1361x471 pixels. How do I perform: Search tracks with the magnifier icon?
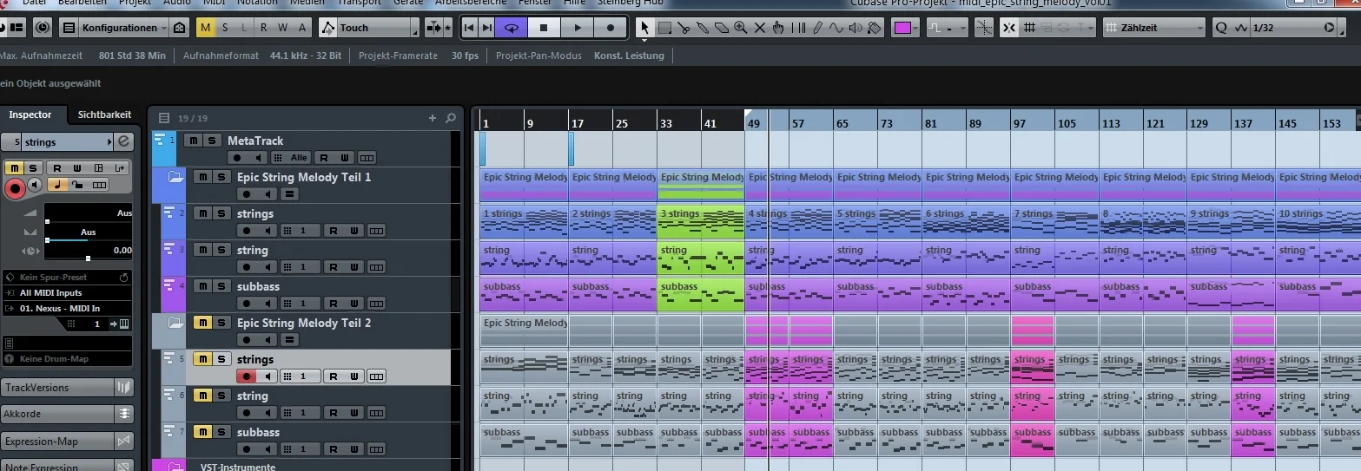coord(451,118)
